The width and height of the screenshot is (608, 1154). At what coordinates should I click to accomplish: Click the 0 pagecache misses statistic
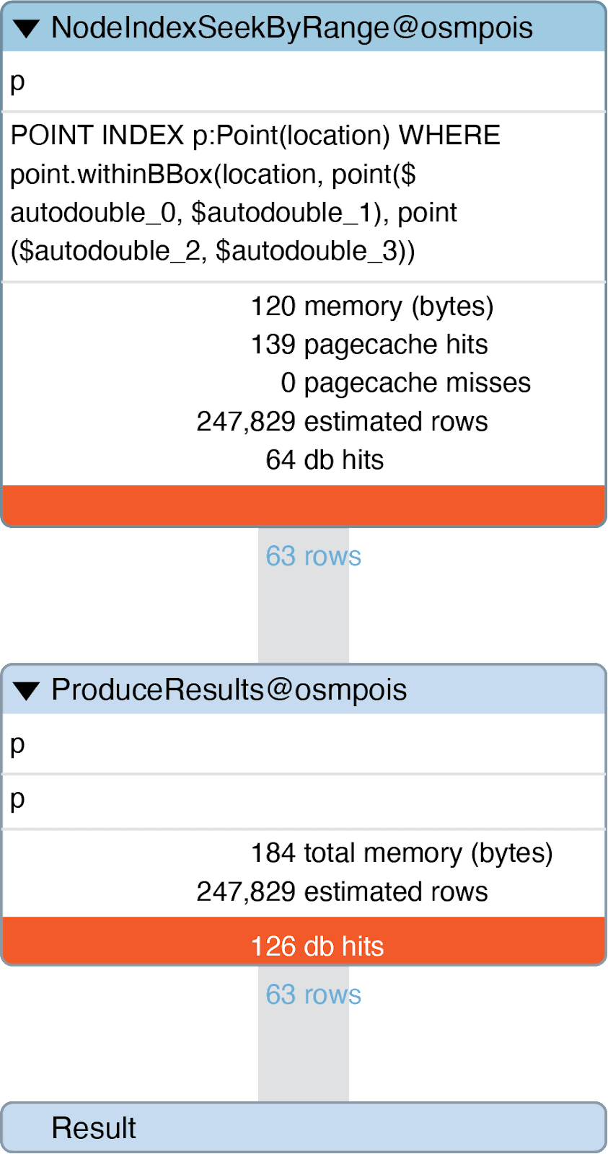click(x=405, y=383)
